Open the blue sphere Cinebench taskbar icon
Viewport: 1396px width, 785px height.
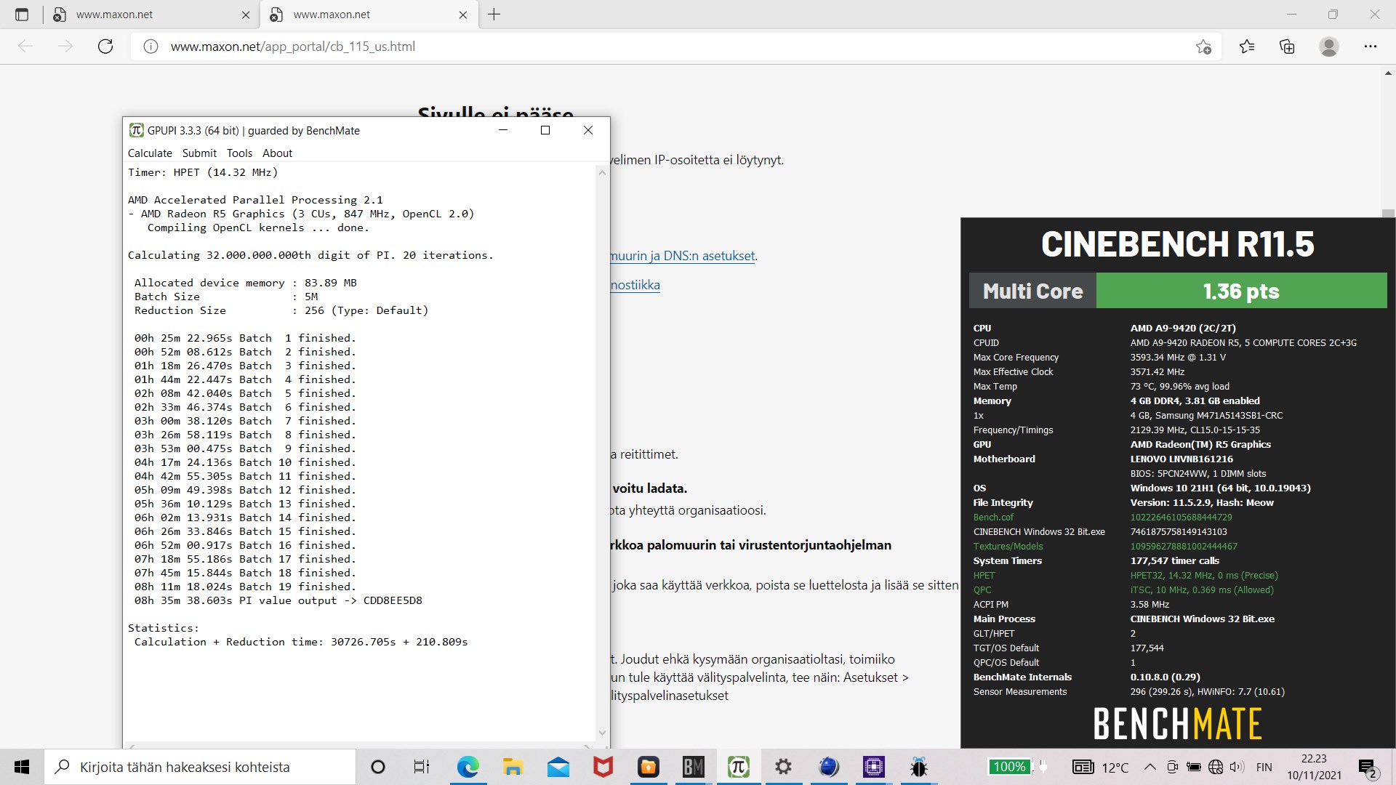(x=828, y=767)
